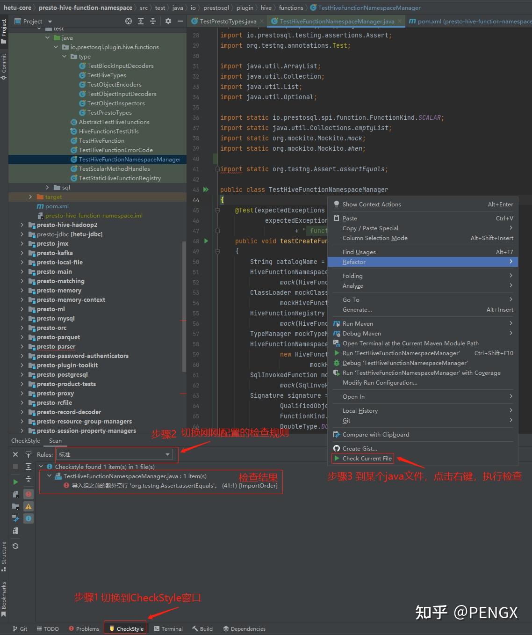Viewport: 532px width, 635px height.
Task: Click the stop scan square icon
Action: click(15, 467)
